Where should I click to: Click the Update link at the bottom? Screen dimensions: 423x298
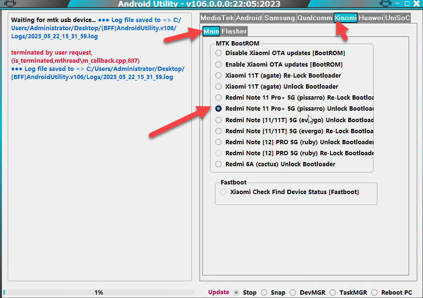tap(219, 292)
